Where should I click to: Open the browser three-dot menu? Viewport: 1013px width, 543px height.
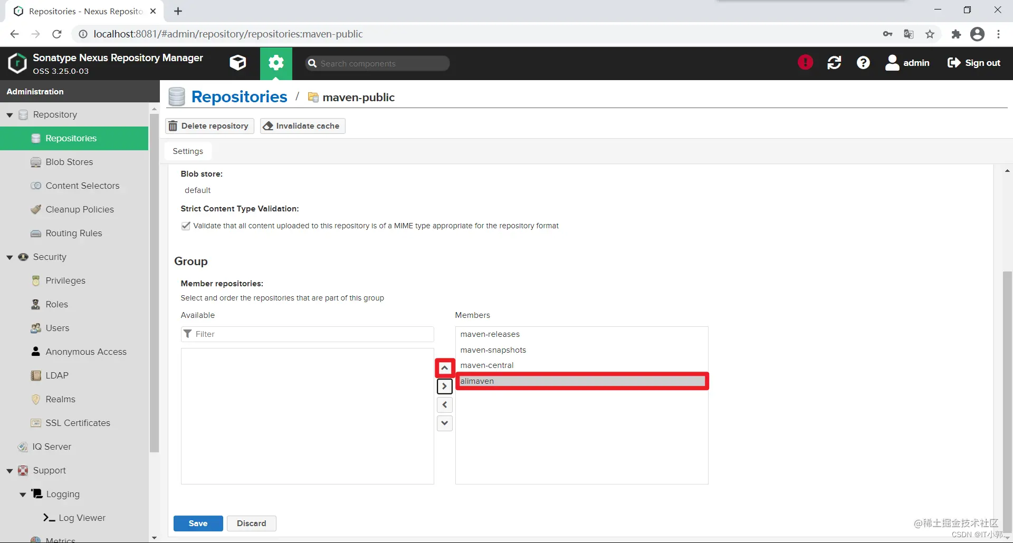[x=998, y=34]
